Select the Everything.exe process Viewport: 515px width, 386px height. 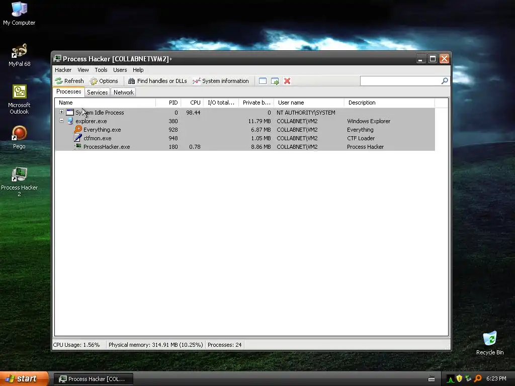pyautogui.click(x=245, y=130)
